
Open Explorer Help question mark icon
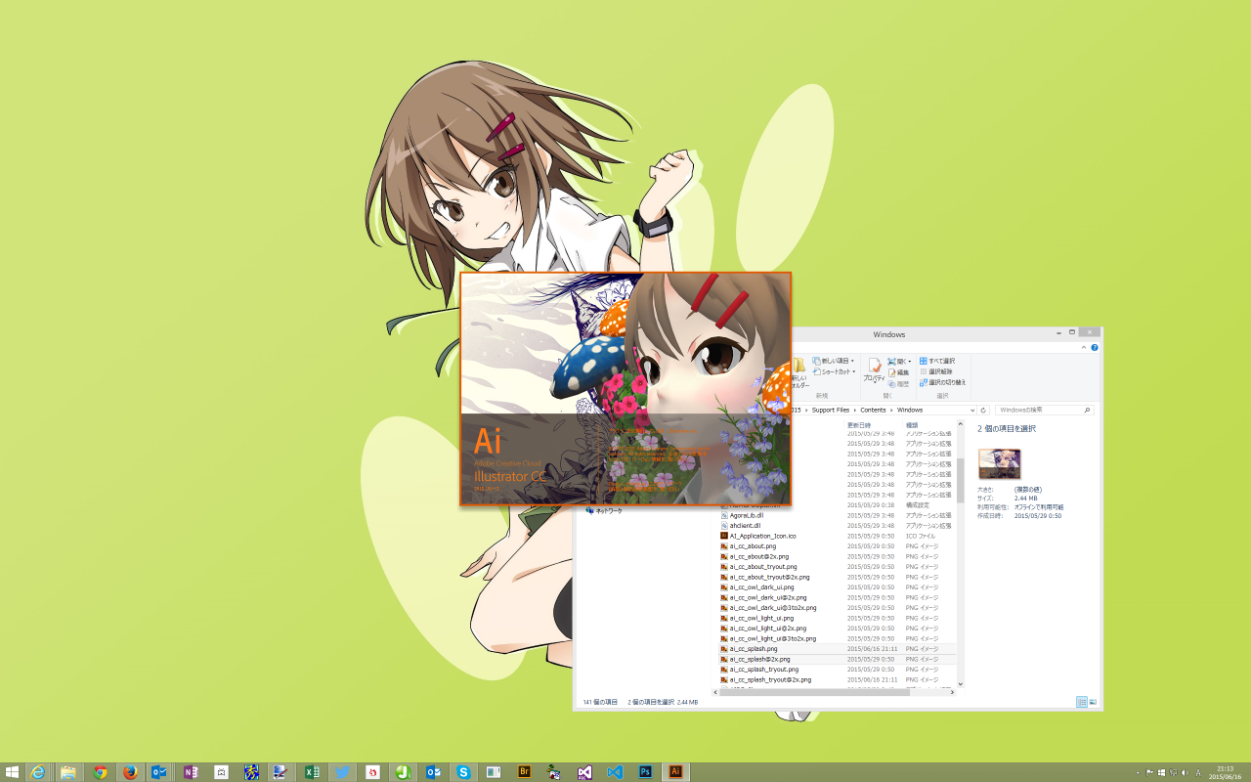[x=1094, y=347]
